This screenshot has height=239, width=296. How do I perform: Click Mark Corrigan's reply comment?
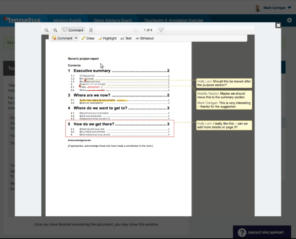pos(224,105)
